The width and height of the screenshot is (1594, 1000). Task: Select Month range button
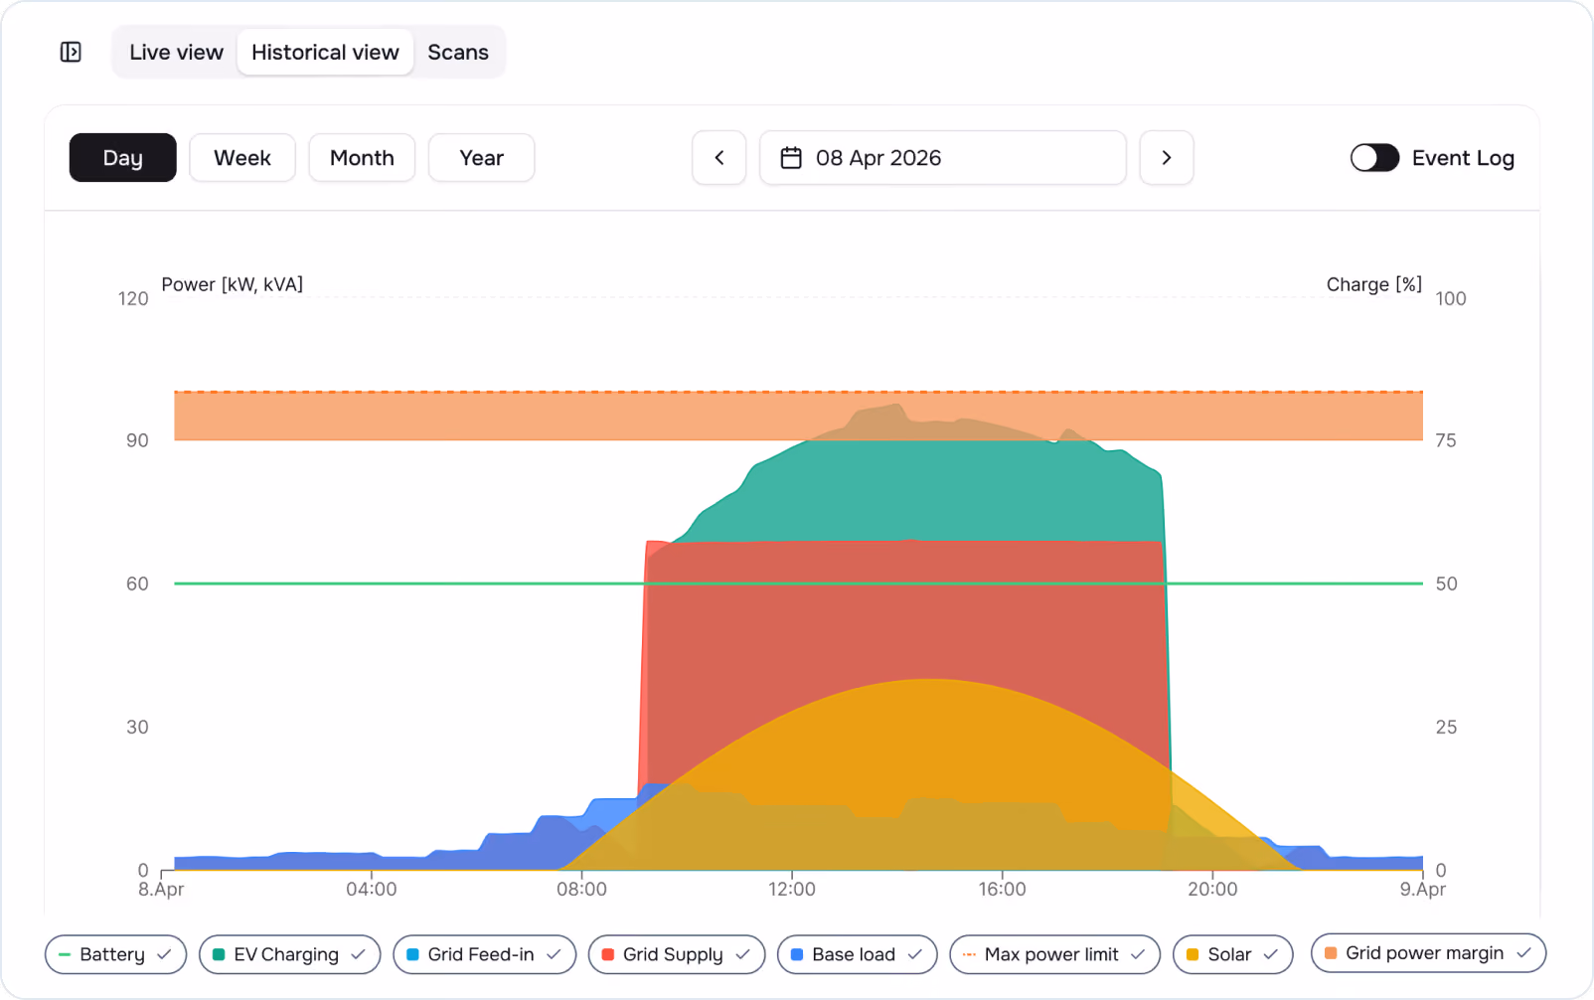point(362,158)
